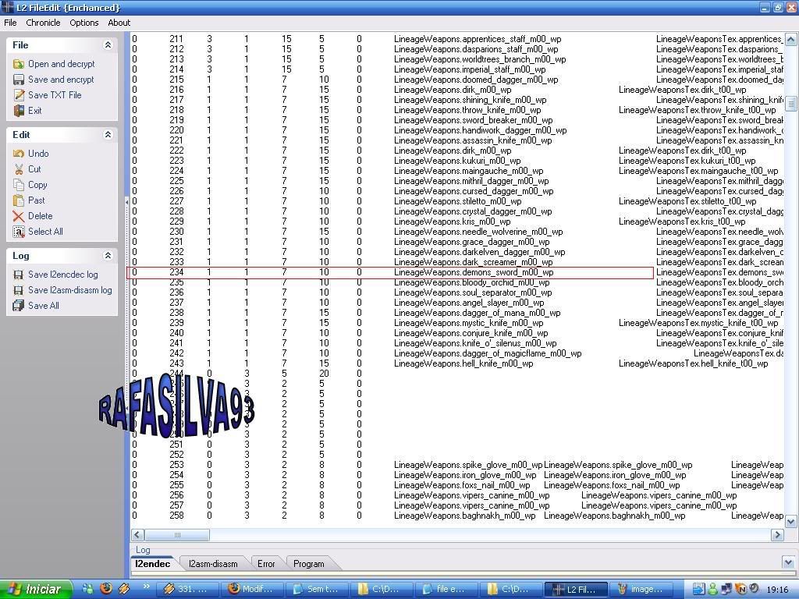Click the Save TXT File link

click(x=55, y=95)
